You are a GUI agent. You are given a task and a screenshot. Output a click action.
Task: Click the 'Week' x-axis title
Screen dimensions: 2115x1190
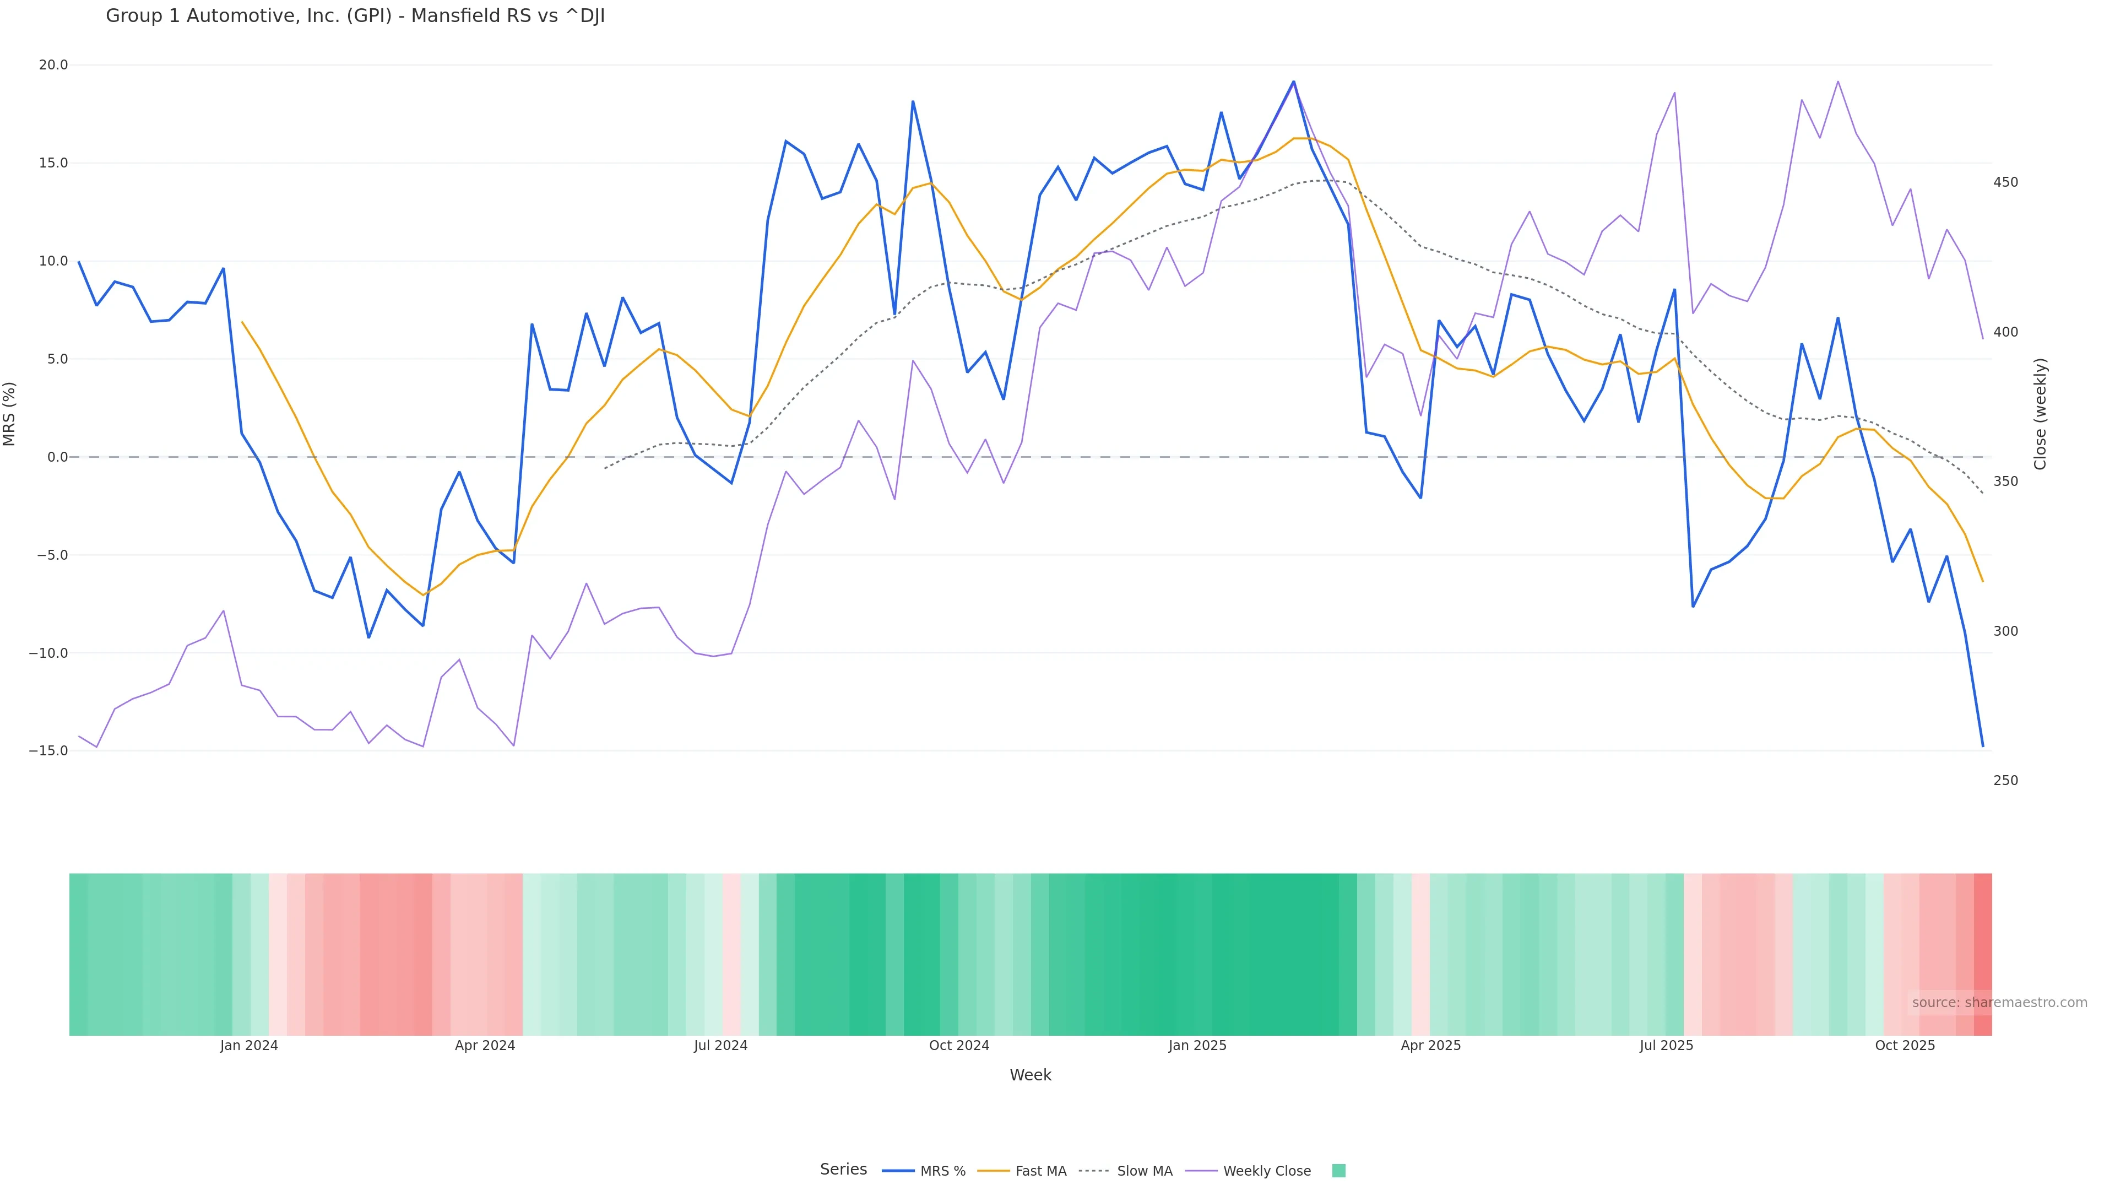(x=1031, y=1075)
